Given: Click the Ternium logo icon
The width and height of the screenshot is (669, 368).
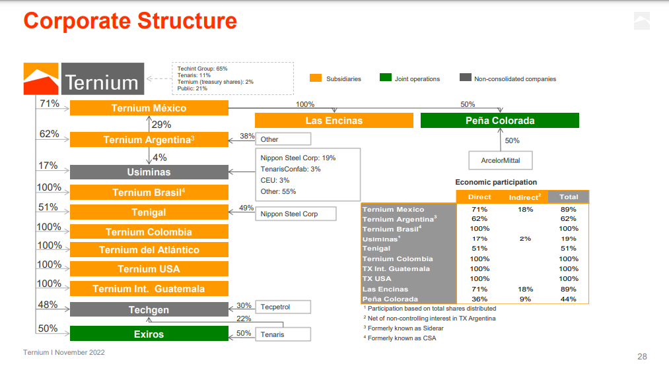Looking at the screenshot, I should pyautogui.click(x=42, y=80).
